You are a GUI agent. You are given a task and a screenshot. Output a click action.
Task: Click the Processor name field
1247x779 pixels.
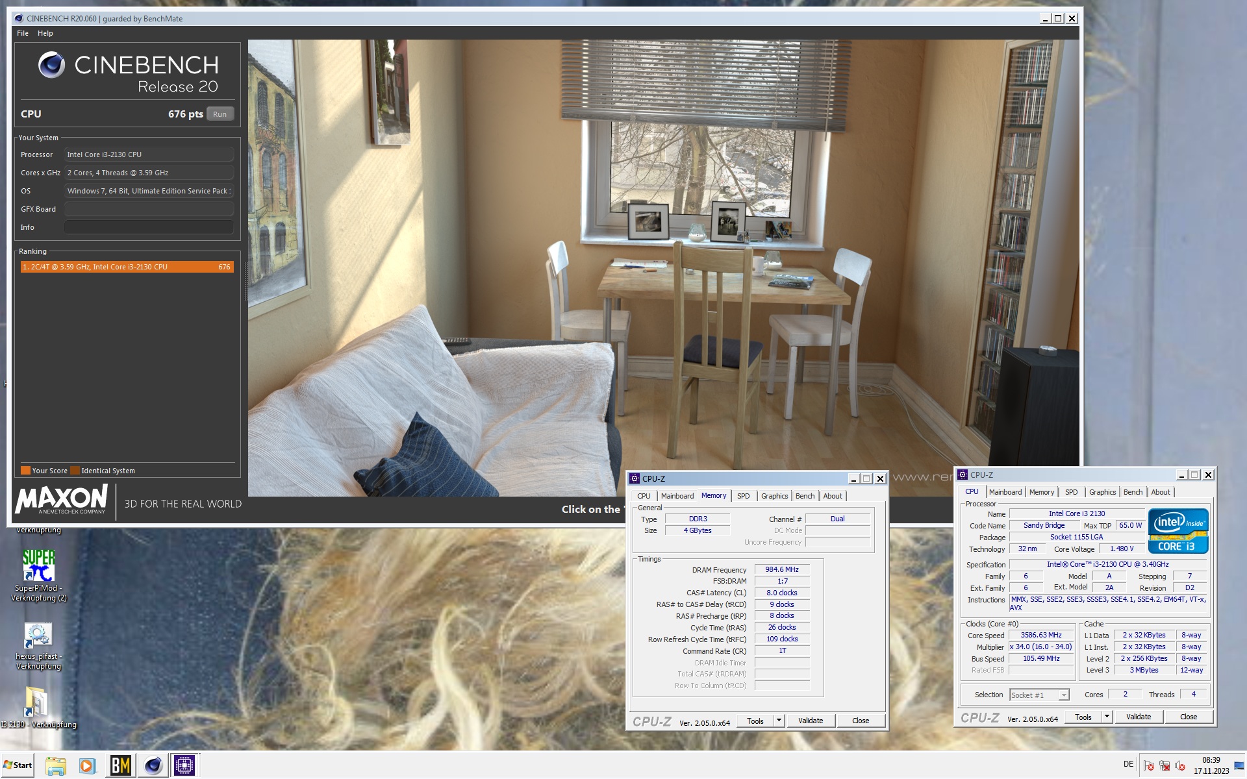(x=149, y=155)
